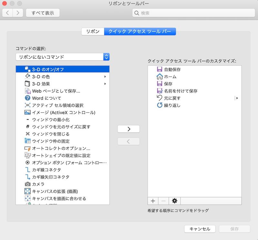Click the 自動保存 purple disk icon
Viewport: 258px width, 240px height.
point(159,69)
